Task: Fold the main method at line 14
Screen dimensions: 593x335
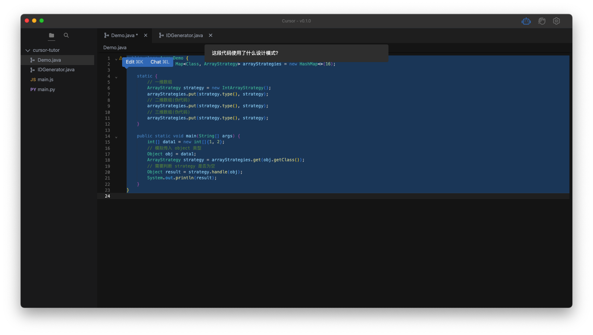Action: pos(116,137)
